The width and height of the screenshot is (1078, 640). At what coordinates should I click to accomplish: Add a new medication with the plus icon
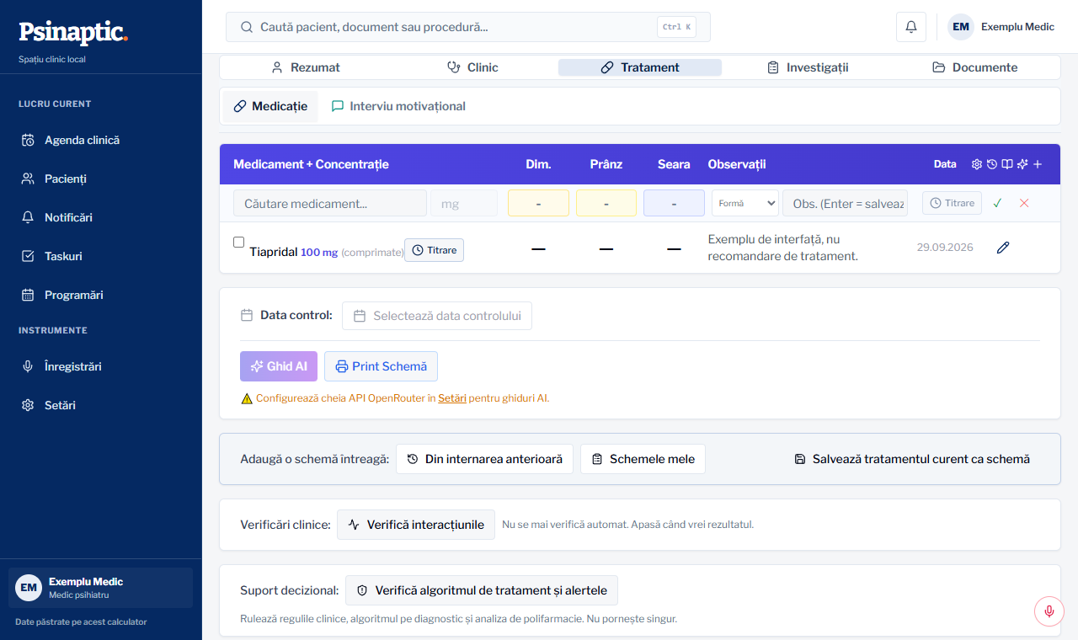1038,164
